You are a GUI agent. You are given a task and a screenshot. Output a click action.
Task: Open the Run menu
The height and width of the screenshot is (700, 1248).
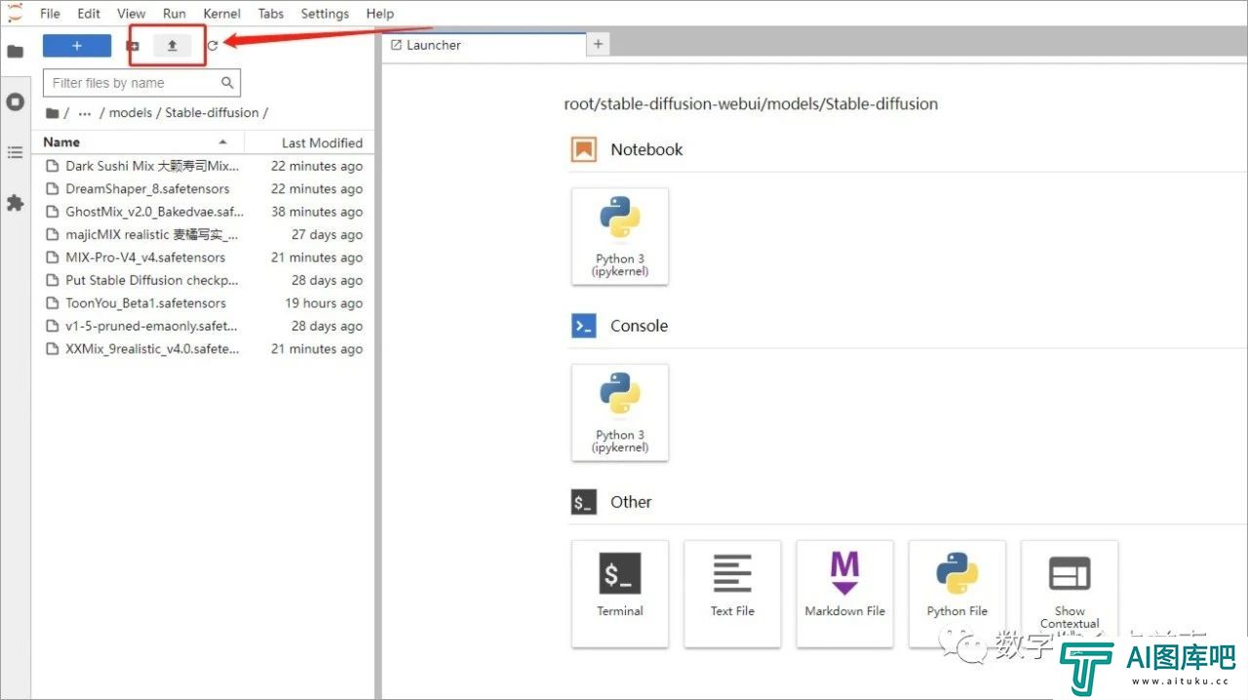175,14
